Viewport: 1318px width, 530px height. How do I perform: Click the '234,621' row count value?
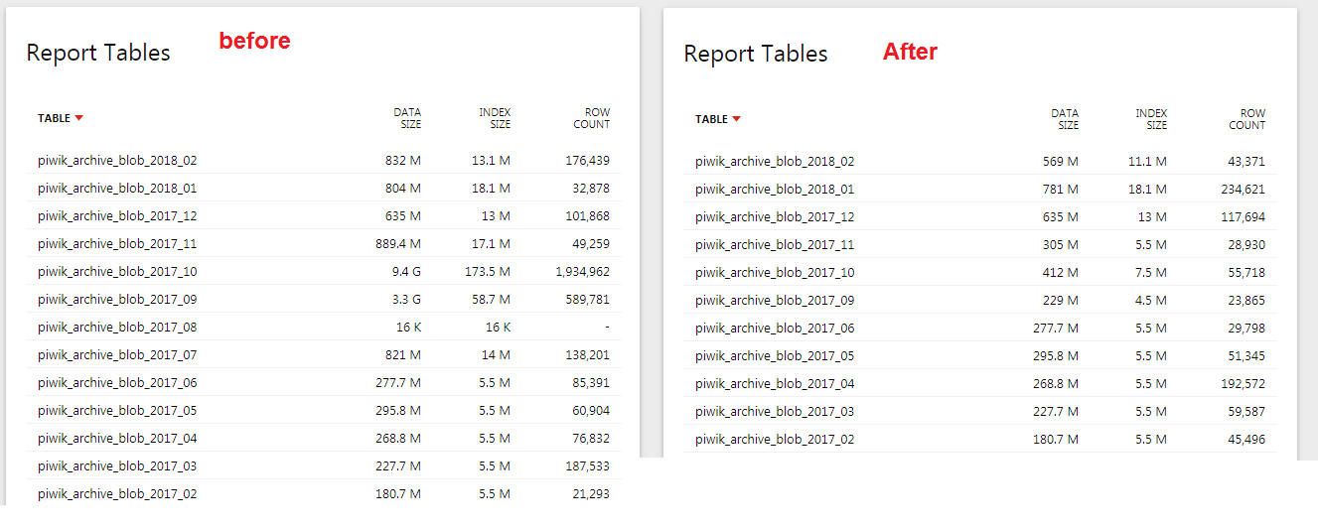click(1244, 189)
